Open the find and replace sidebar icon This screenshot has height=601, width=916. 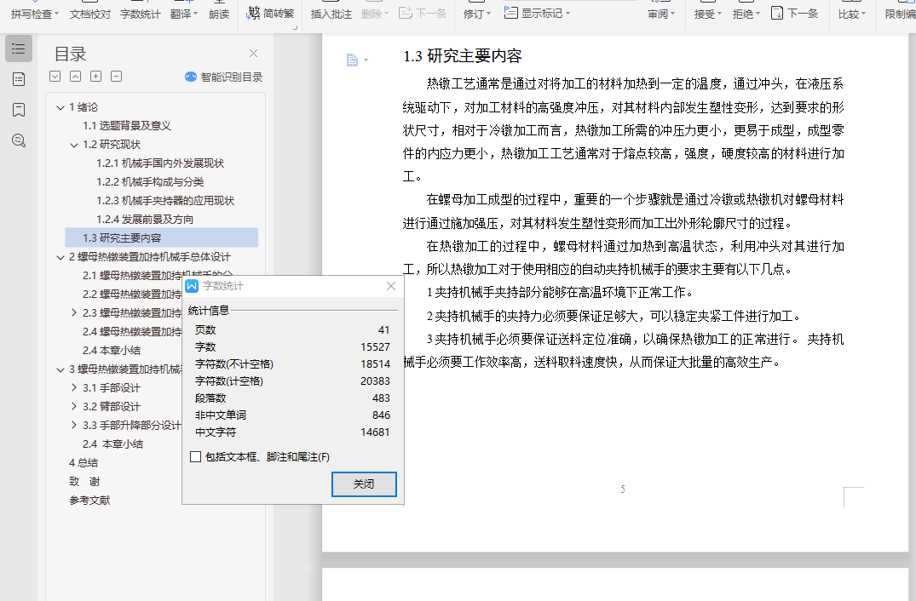pos(19,140)
